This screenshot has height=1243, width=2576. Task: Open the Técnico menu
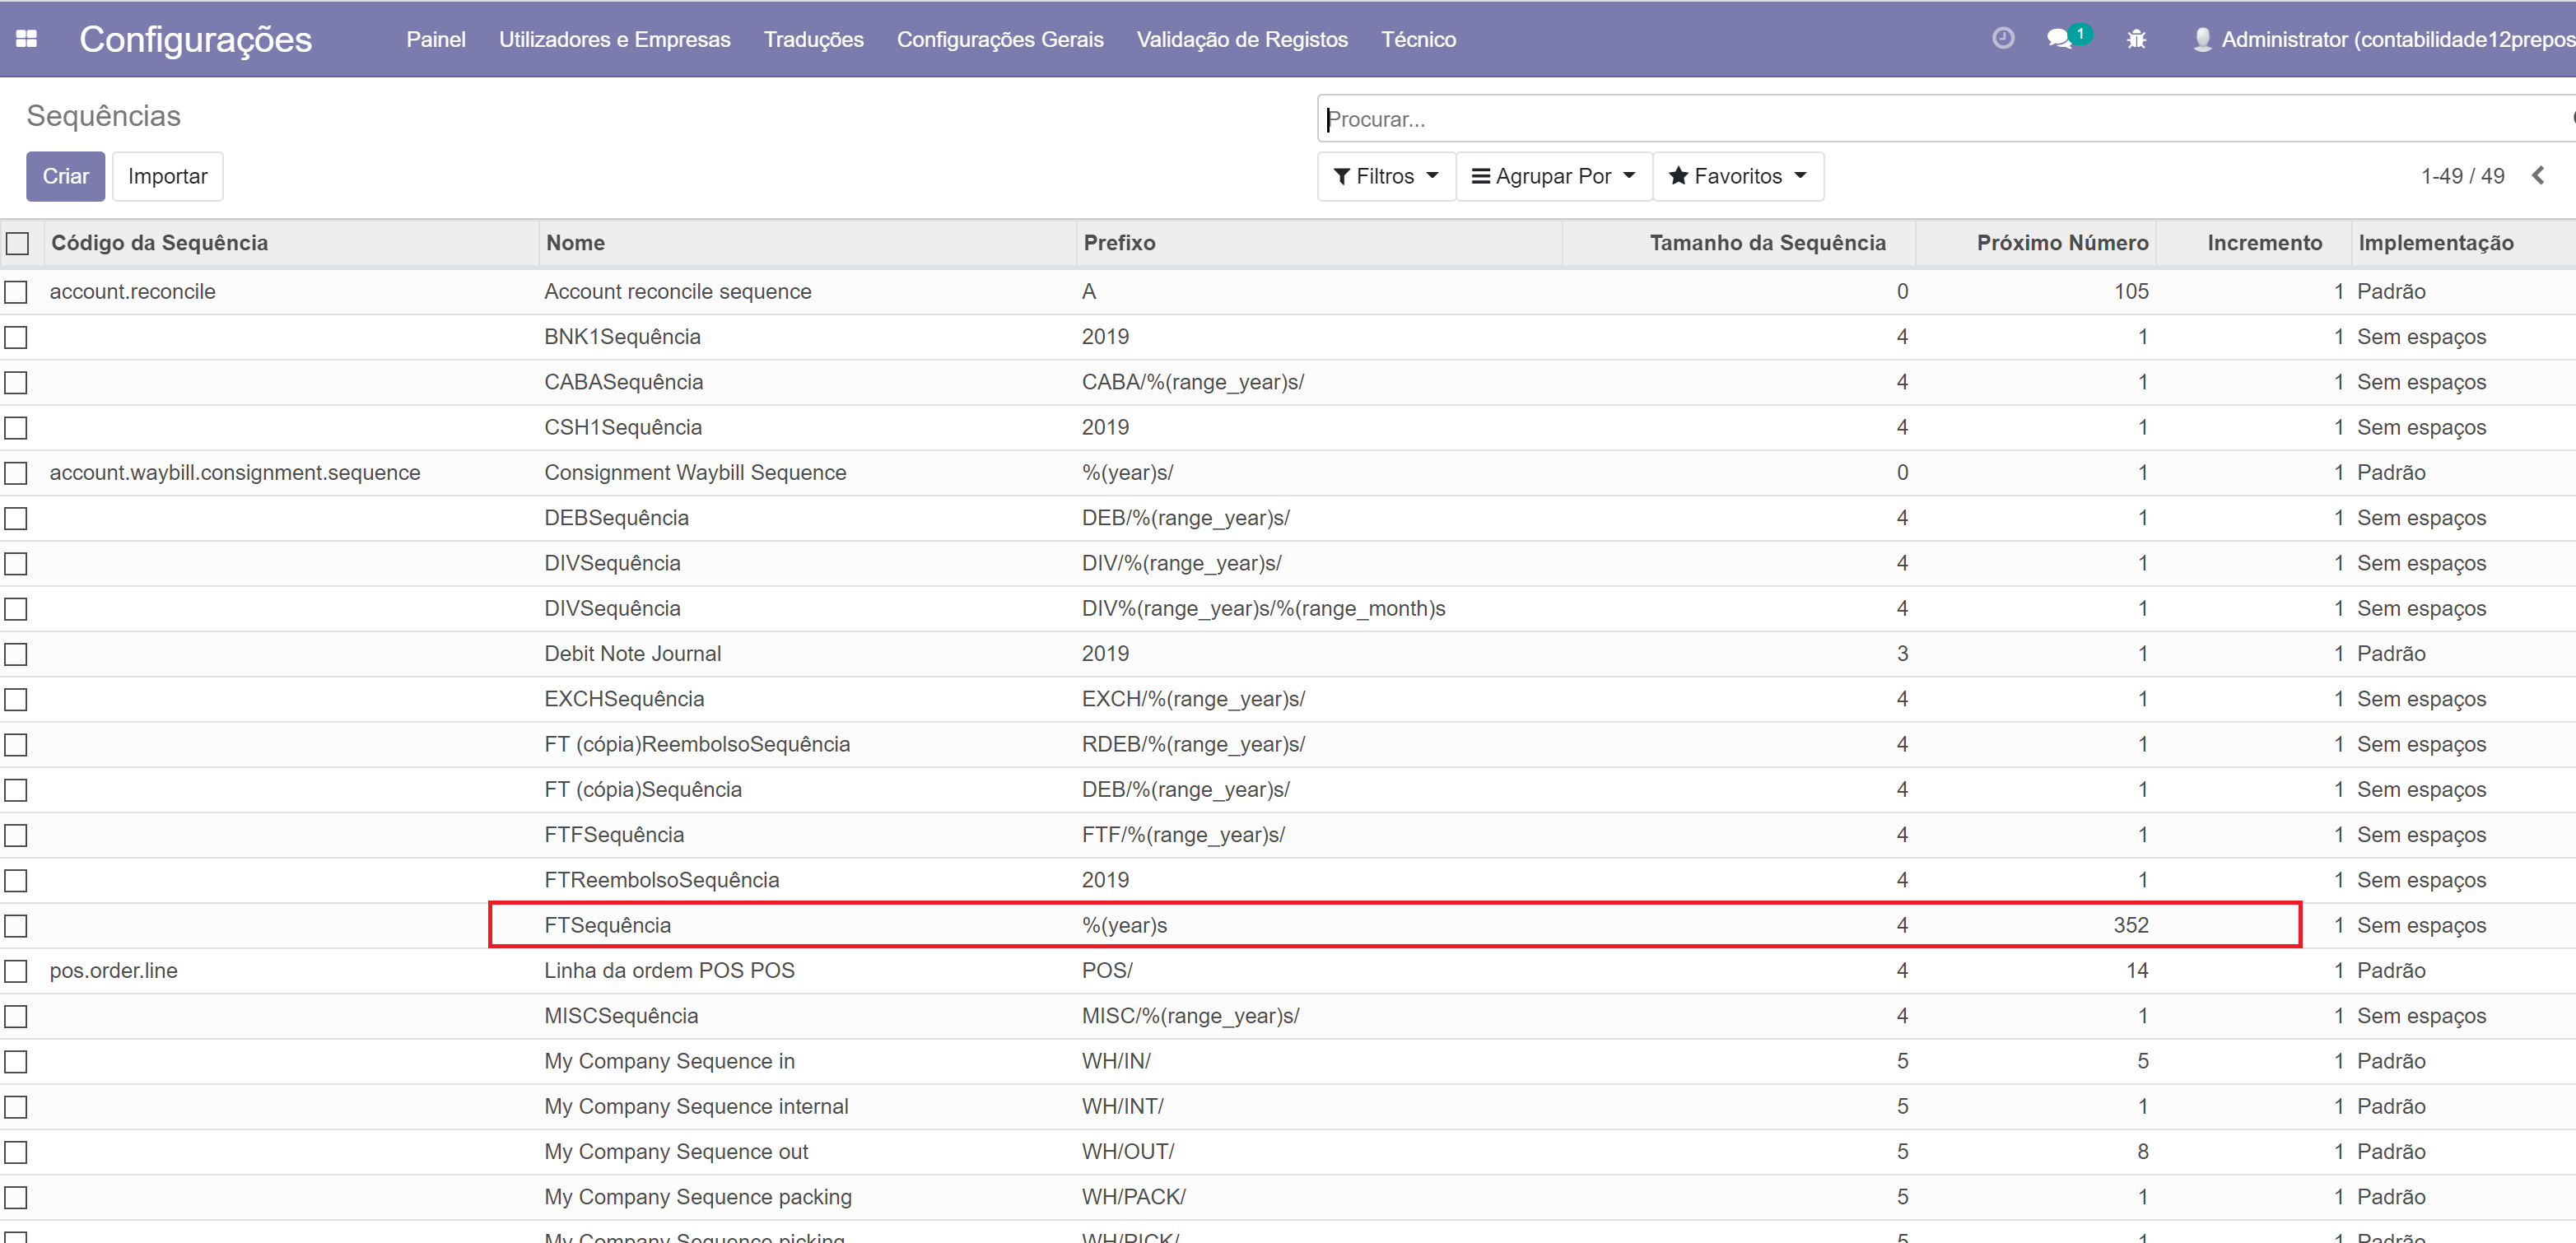pos(1418,39)
